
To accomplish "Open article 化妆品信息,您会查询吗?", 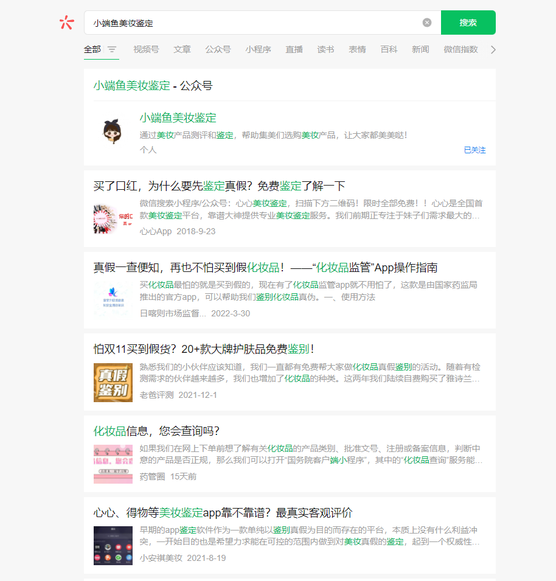I will point(157,431).
